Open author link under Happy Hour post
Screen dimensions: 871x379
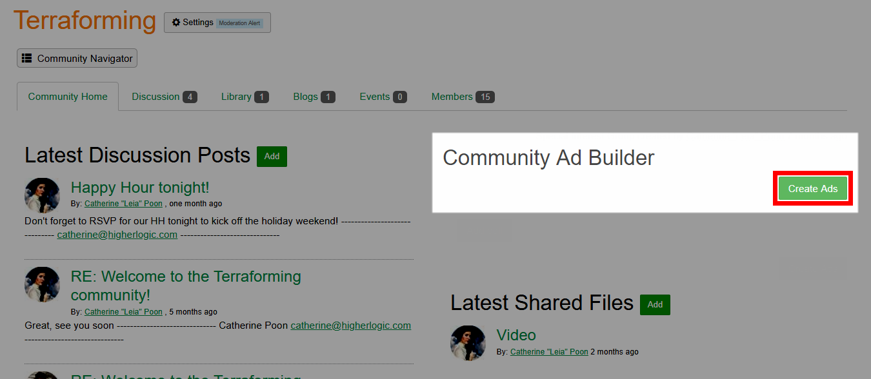[123, 204]
